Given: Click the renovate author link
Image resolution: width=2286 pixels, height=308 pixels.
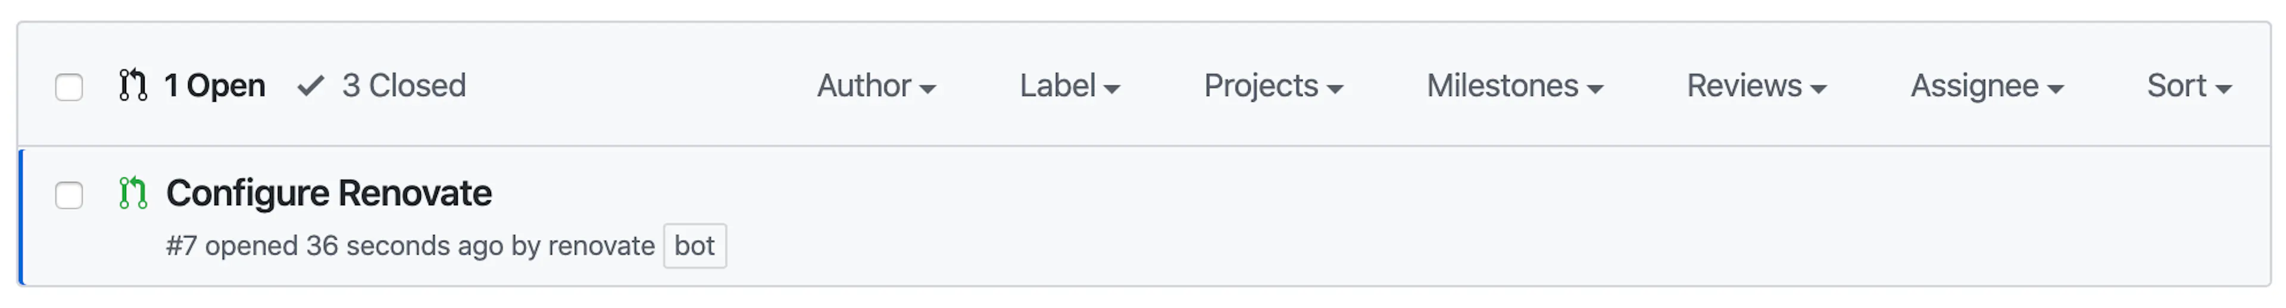Looking at the screenshot, I should [602, 245].
